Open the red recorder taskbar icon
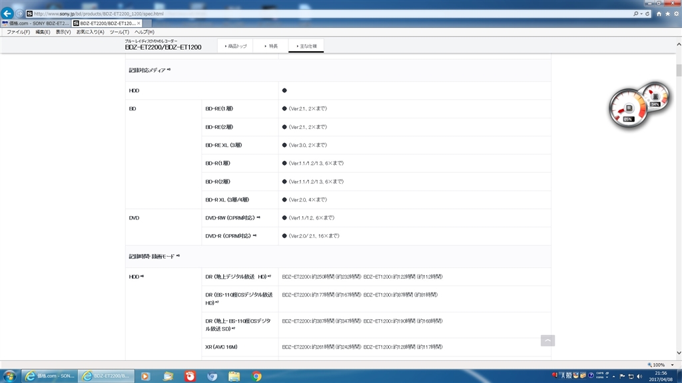Screen dimensions: 682x383 click(x=190, y=376)
